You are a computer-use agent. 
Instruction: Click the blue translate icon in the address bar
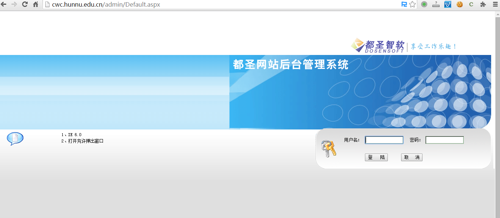[x=404, y=4]
